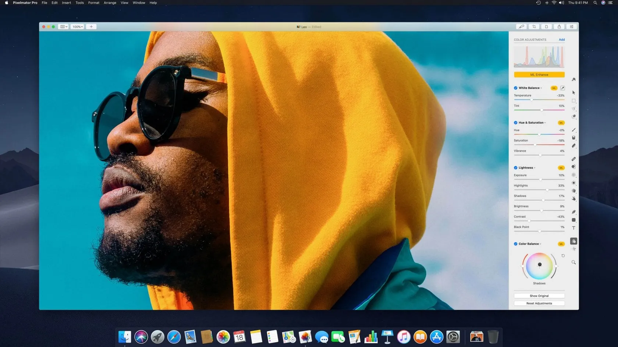Open the Format menu
Screen dimensions: 618x347
click(x=93, y=3)
